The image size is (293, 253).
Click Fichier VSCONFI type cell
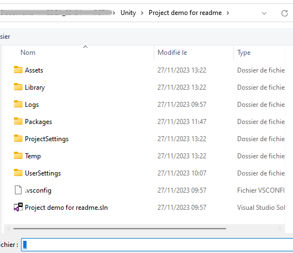[x=261, y=190]
